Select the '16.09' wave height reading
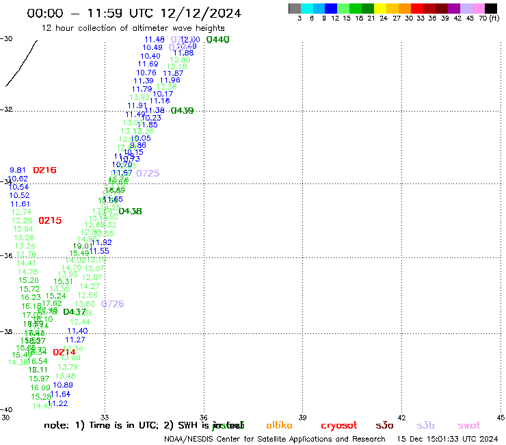506x445 pixels. coord(40,387)
